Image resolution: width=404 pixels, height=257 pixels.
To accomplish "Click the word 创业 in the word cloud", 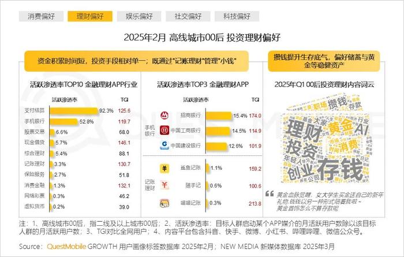I will (300, 172).
